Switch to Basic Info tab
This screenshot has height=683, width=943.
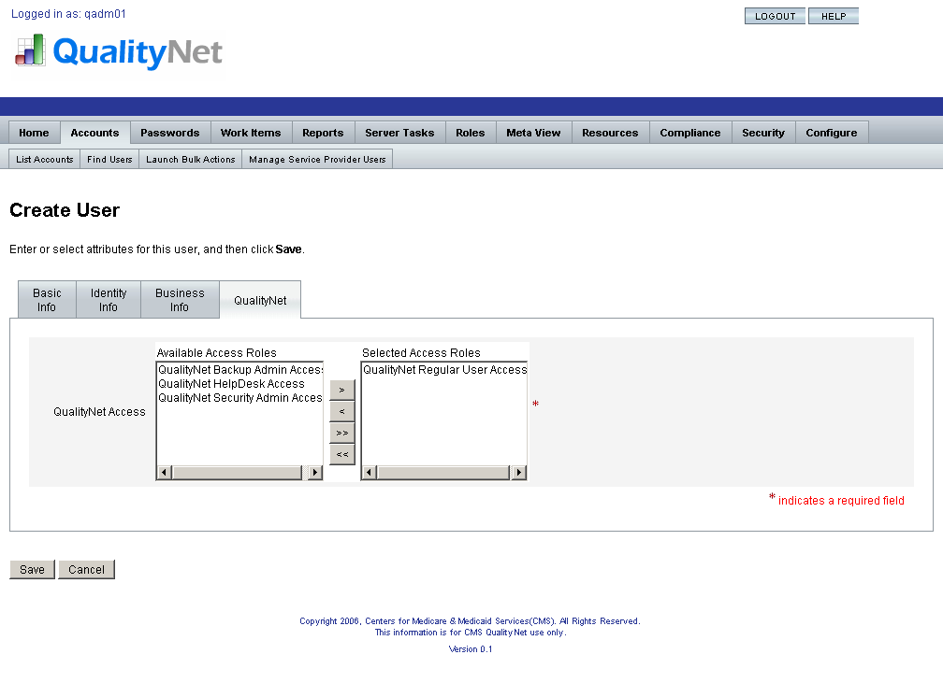[47, 300]
